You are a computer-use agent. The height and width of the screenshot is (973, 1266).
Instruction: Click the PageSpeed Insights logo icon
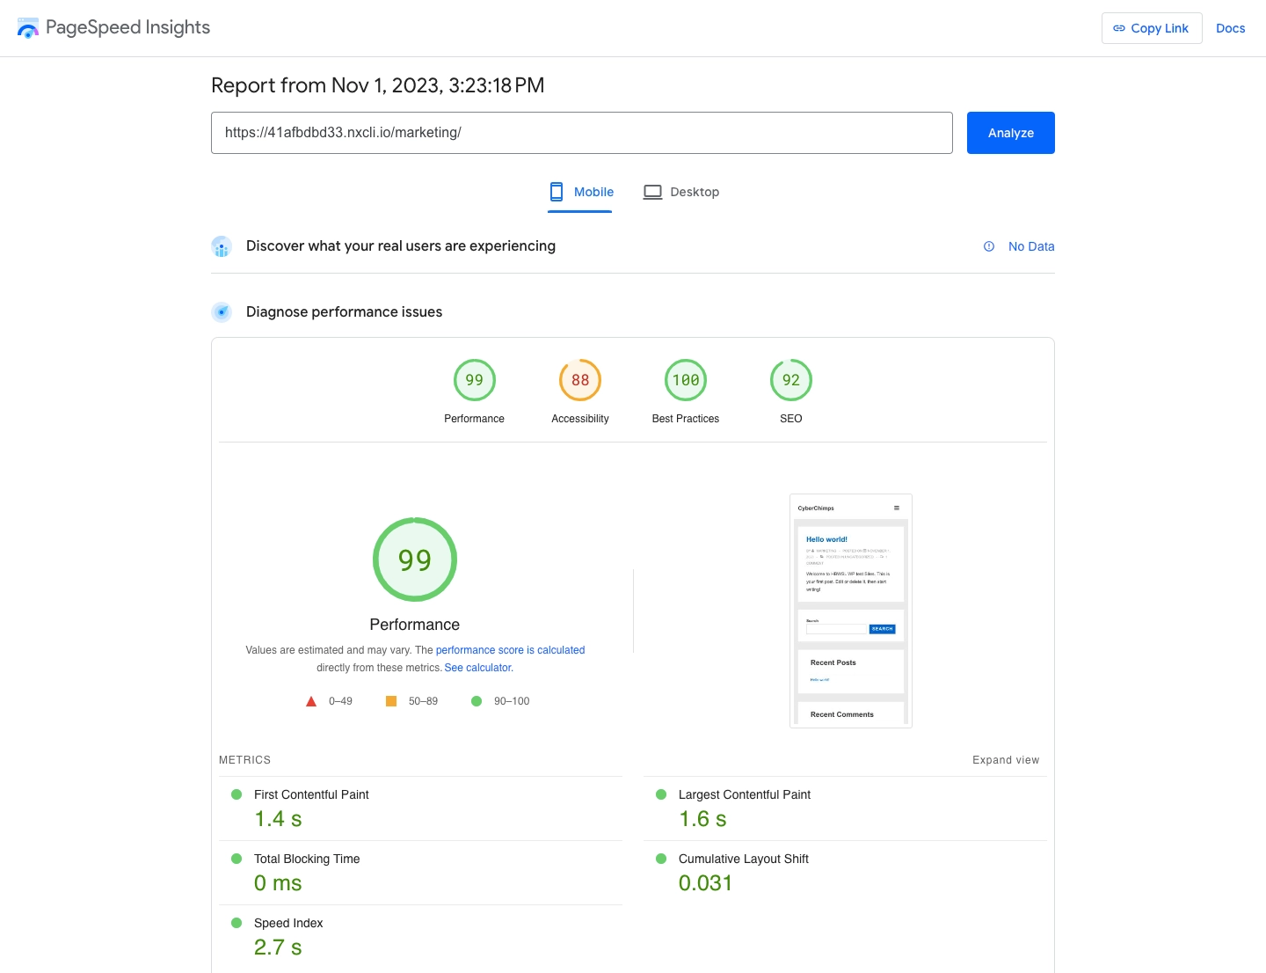pyautogui.click(x=27, y=27)
